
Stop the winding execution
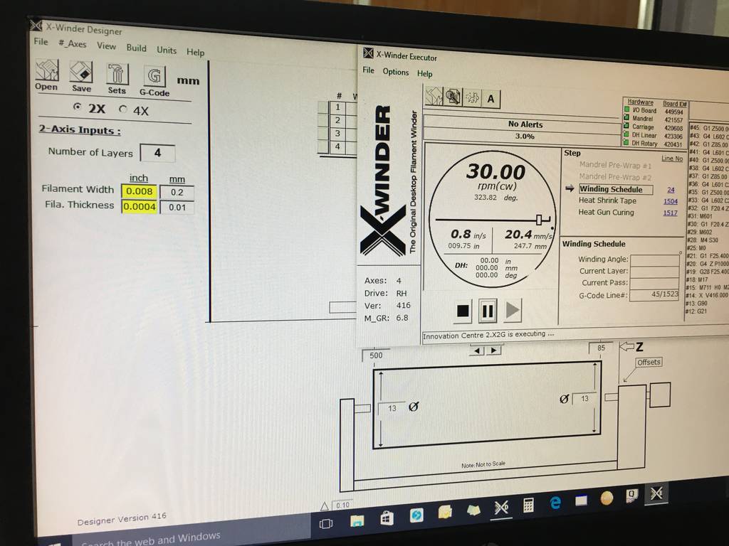coord(463,311)
